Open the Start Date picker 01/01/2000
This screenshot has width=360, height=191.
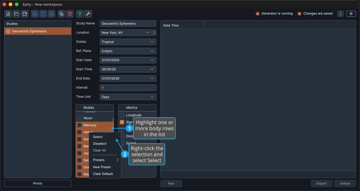pyautogui.click(x=128, y=60)
